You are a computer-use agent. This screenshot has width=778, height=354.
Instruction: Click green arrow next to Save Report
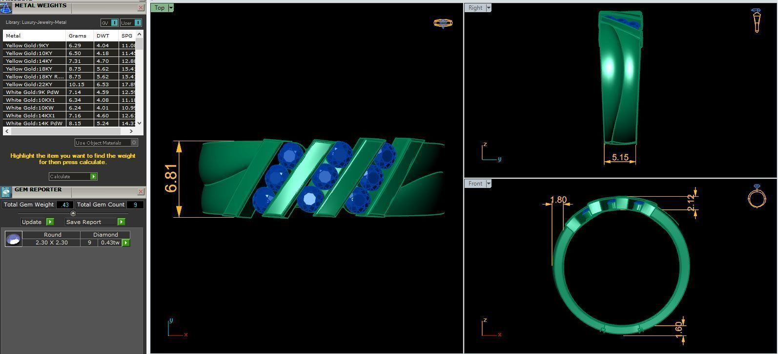coord(121,222)
